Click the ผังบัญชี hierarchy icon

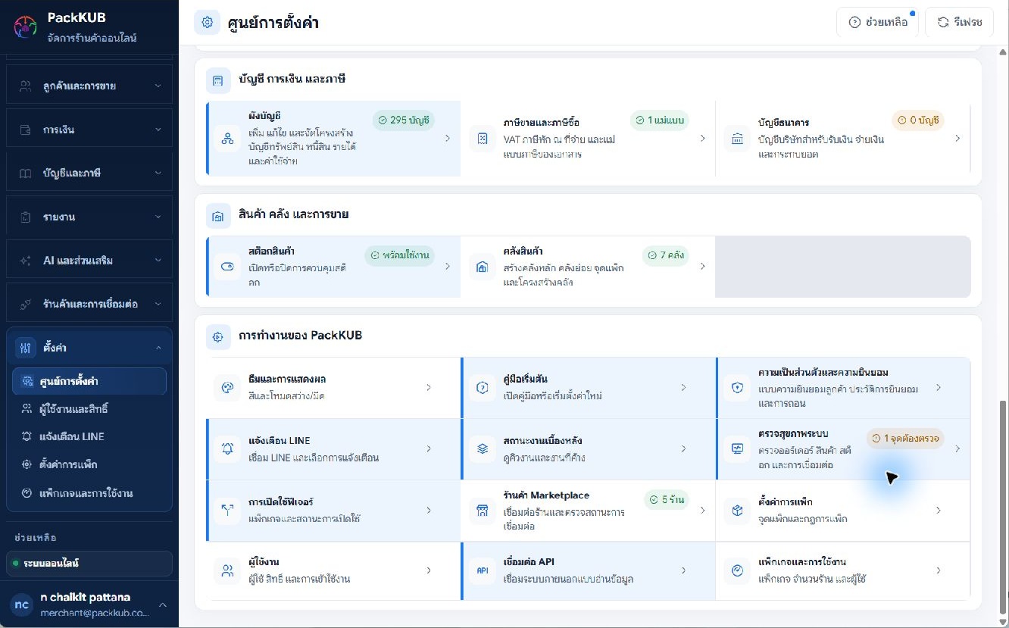tap(226, 139)
